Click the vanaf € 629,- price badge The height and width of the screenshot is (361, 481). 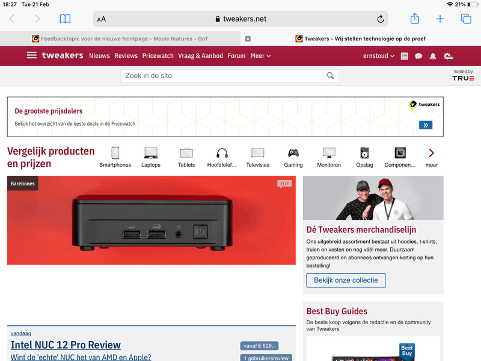point(259,345)
